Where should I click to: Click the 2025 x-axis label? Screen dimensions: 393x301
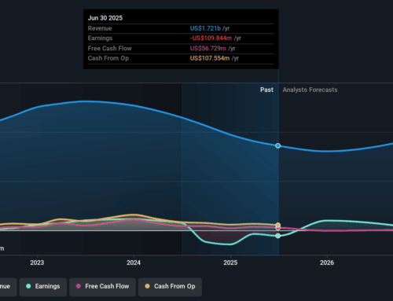click(230, 262)
